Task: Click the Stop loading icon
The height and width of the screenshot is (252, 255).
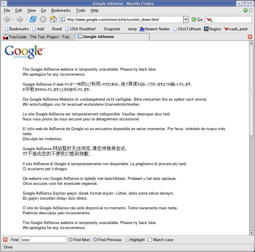Action: 43,19
